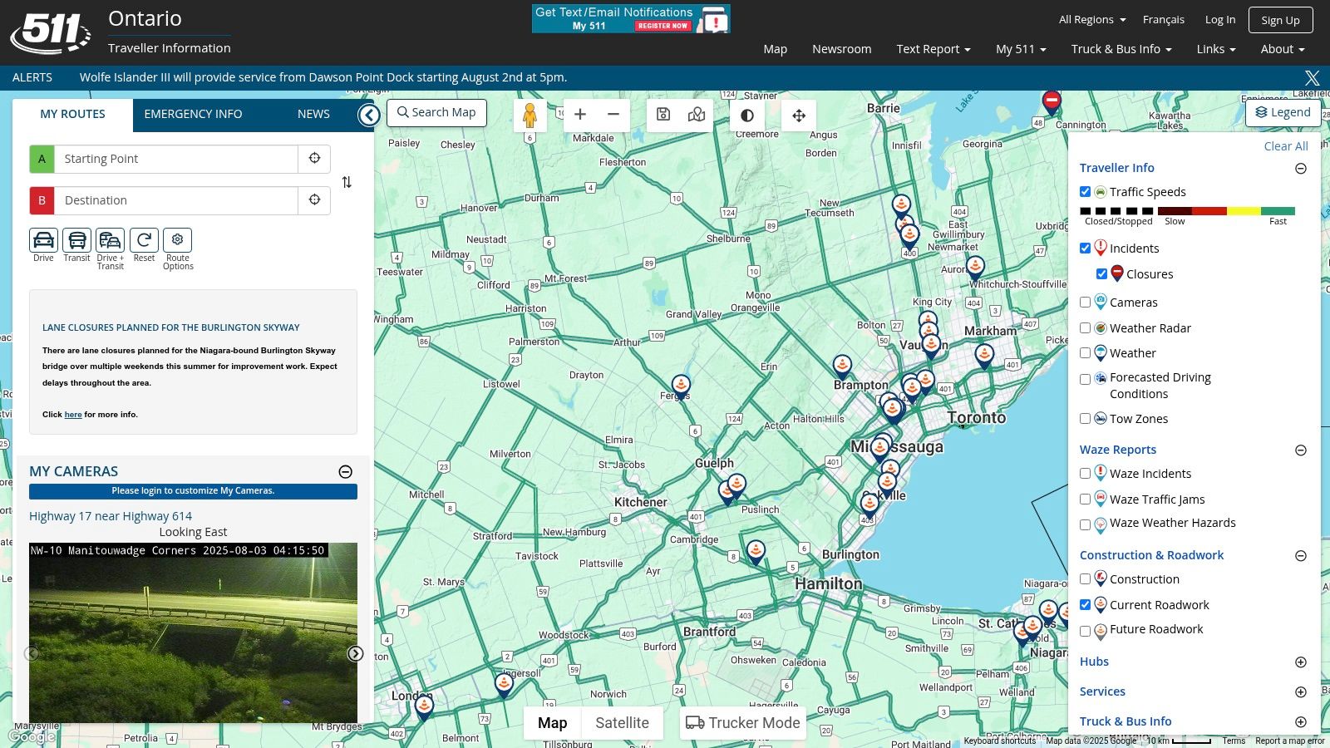Click the Street View pegman icon
This screenshot has width=1330, height=748.
click(530, 115)
